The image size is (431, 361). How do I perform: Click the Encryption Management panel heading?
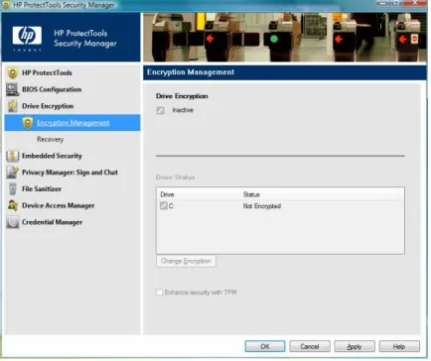(x=191, y=72)
